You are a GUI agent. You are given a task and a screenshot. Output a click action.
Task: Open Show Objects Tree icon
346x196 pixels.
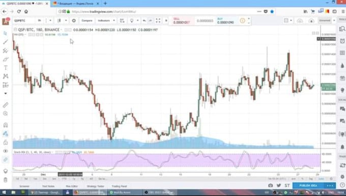click(6, 171)
